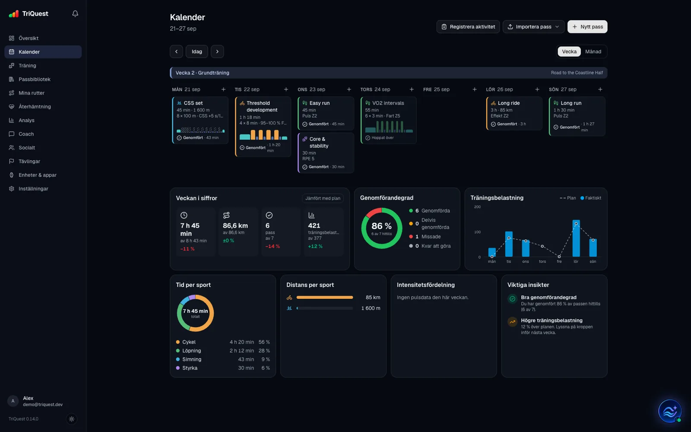This screenshot has width=691, height=432.
Task: Open the VO2 intervals session card
Action: click(389, 120)
